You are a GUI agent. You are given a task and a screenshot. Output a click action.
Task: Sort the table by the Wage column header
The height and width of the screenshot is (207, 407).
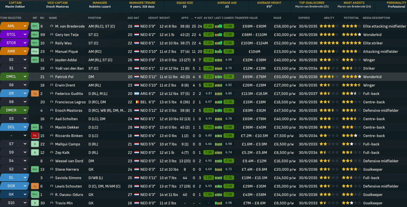point(277,18)
